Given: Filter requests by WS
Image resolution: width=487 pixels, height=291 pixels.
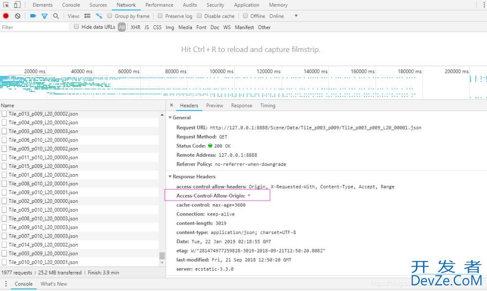Looking at the screenshot, I should 227,27.
